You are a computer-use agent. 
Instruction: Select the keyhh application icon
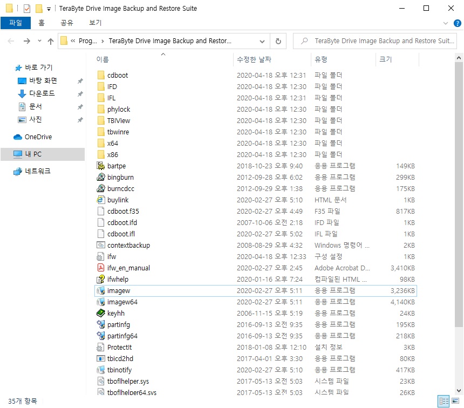(x=101, y=313)
